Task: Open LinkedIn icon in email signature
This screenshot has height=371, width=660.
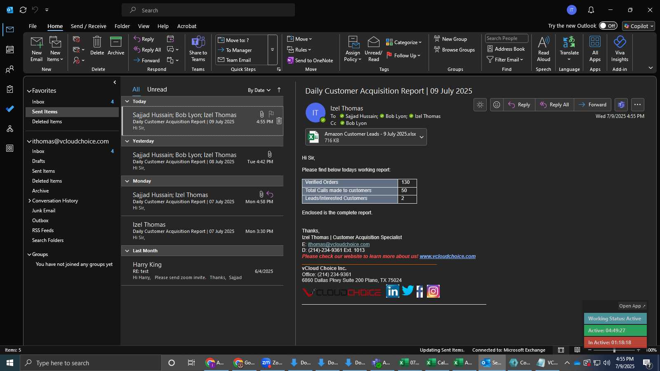Action: pyautogui.click(x=392, y=291)
